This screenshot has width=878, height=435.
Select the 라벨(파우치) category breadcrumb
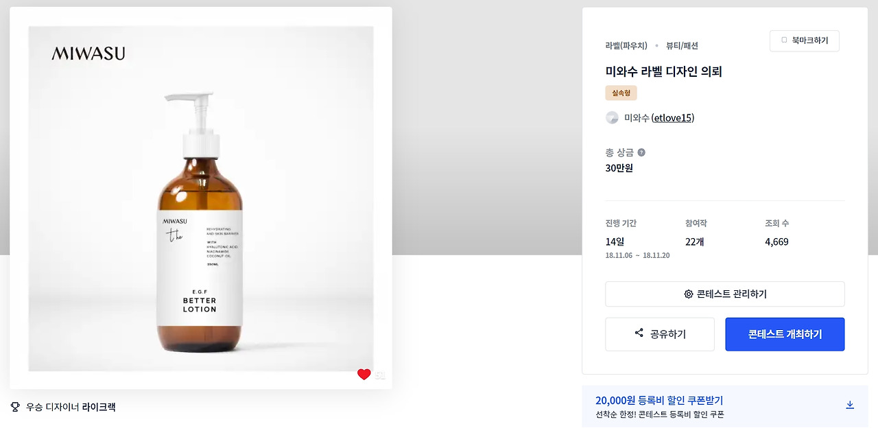[626, 46]
